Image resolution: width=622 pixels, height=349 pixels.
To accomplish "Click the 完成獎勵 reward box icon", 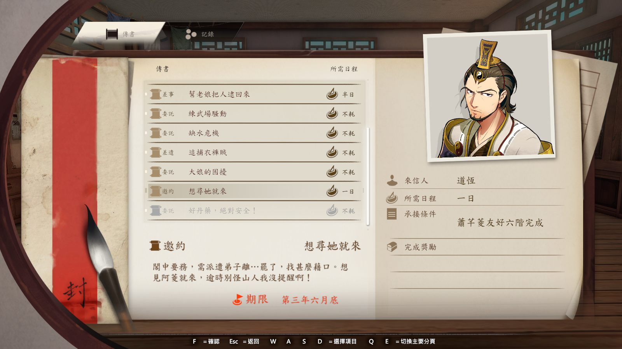I will pyautogui.click(x=392, y=247).
